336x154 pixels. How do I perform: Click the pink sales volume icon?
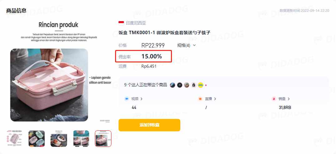[x=274, y=99]
